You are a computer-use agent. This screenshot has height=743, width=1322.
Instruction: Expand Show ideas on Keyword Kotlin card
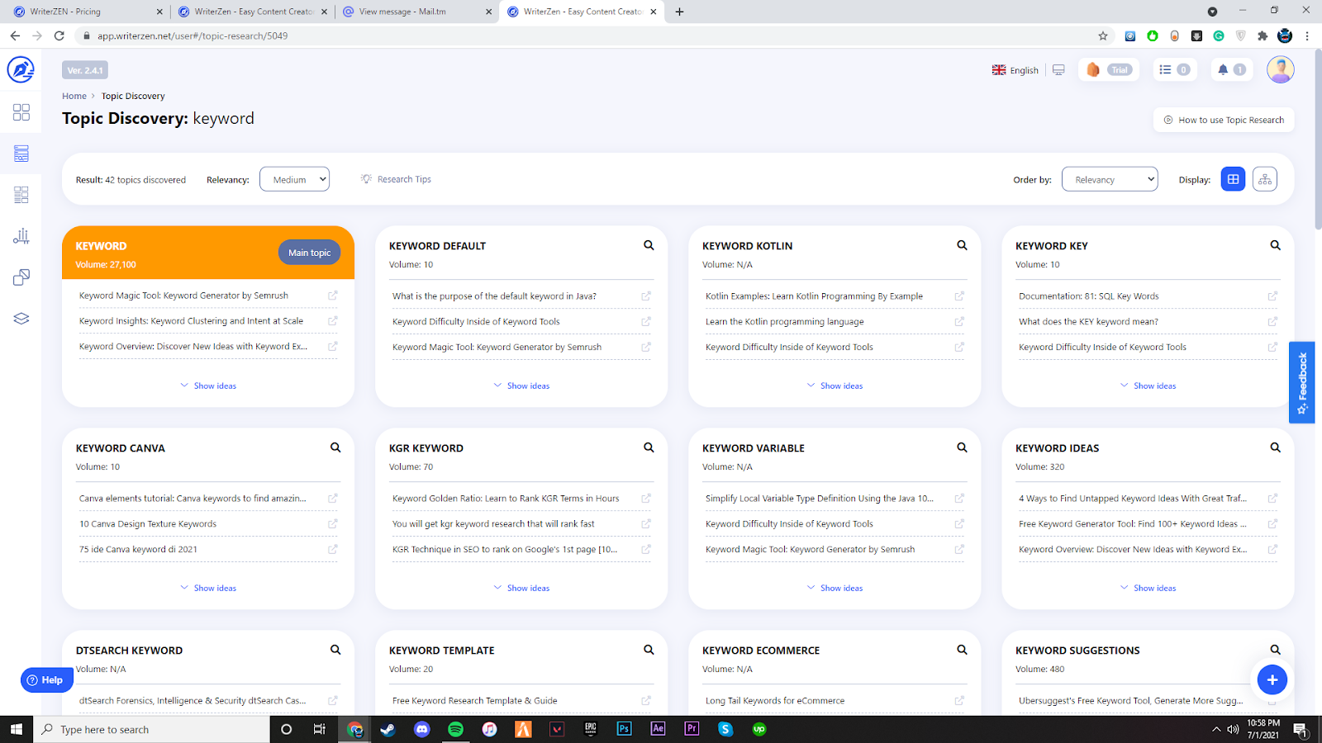(x=835, y=386)
